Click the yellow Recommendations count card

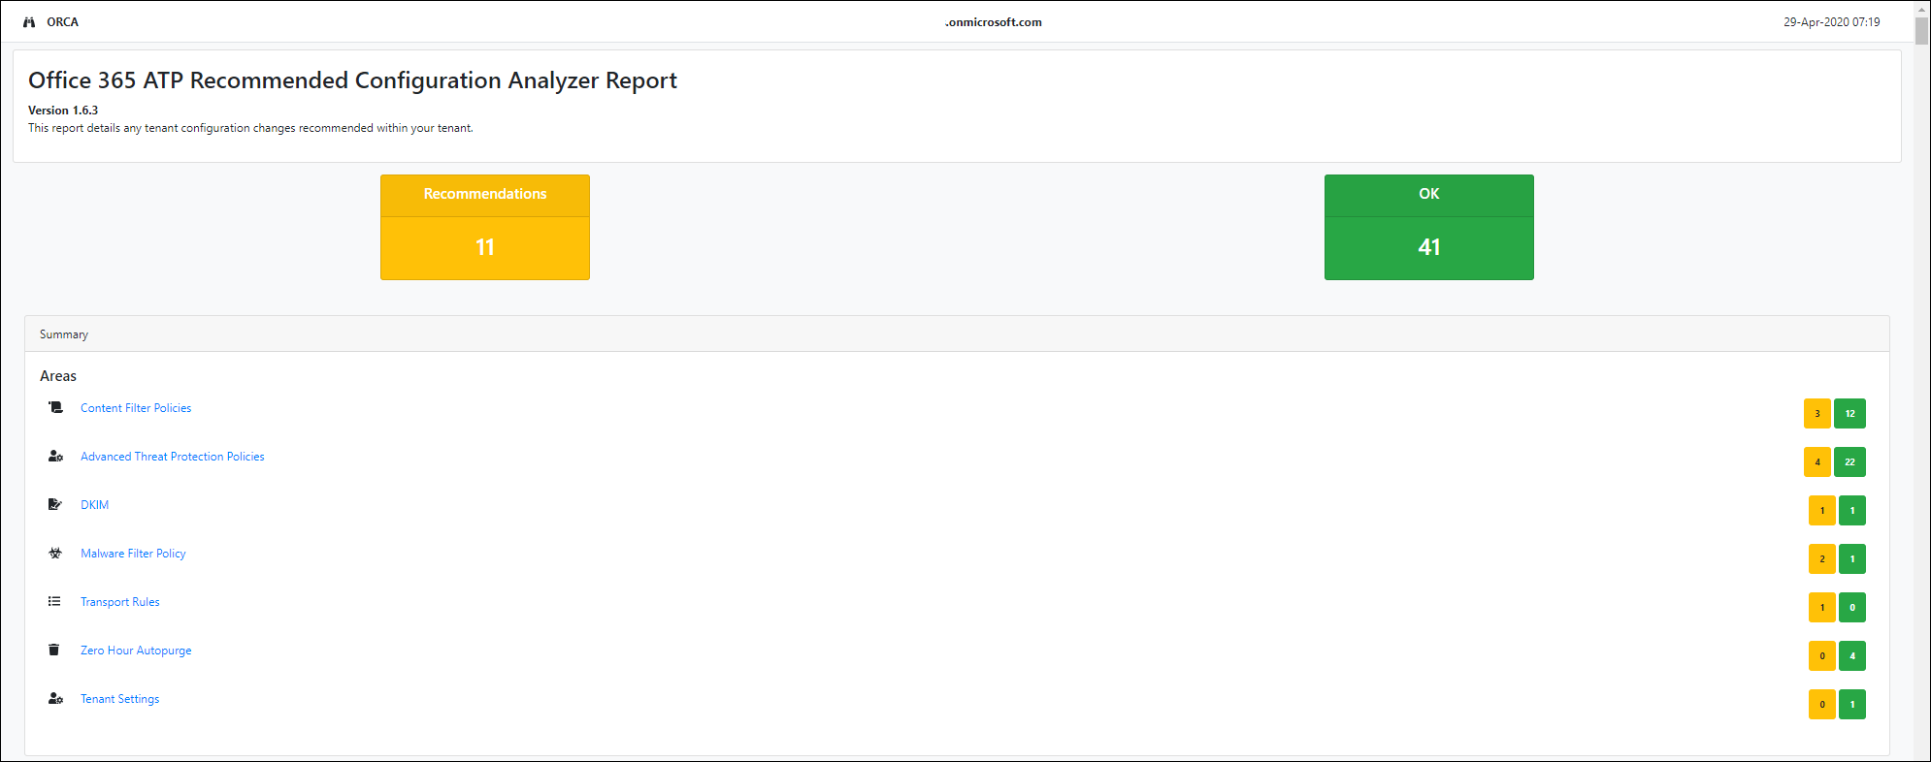click(485, 228)
